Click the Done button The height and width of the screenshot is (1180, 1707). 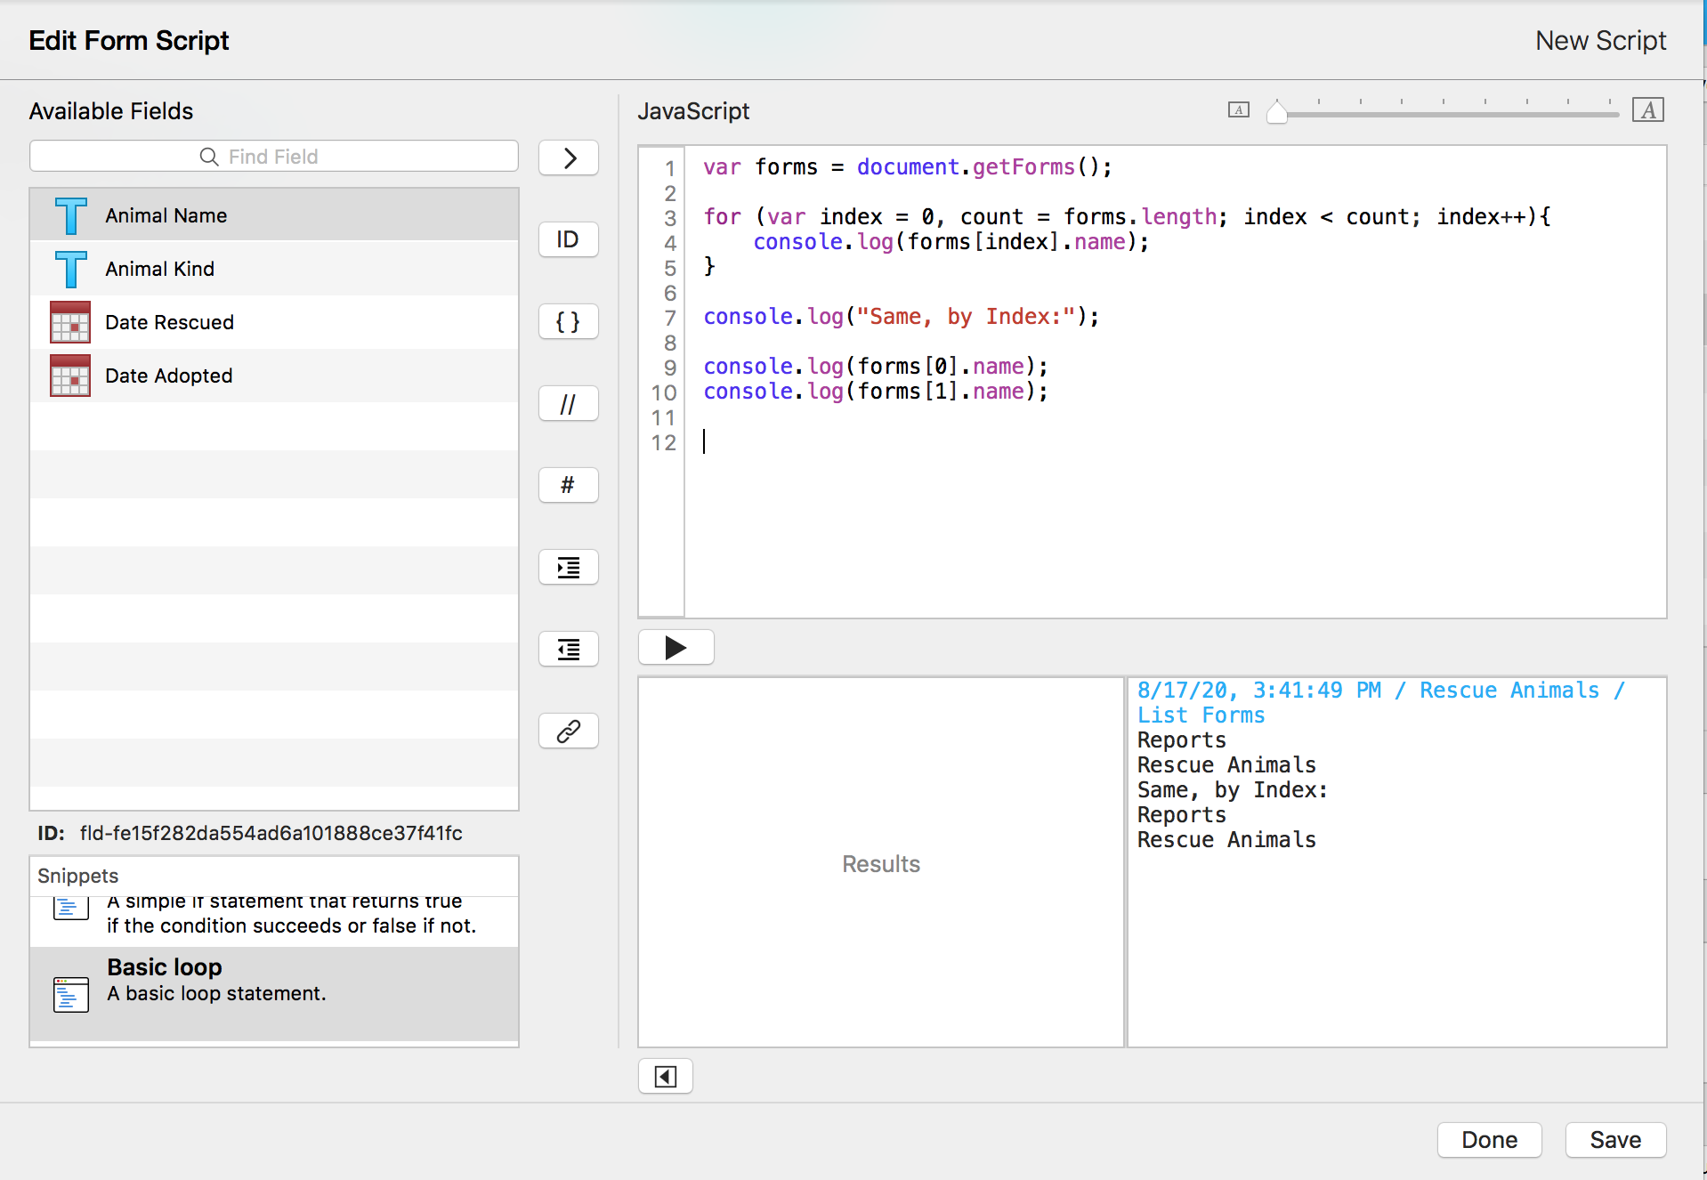pos(1489,1140)
